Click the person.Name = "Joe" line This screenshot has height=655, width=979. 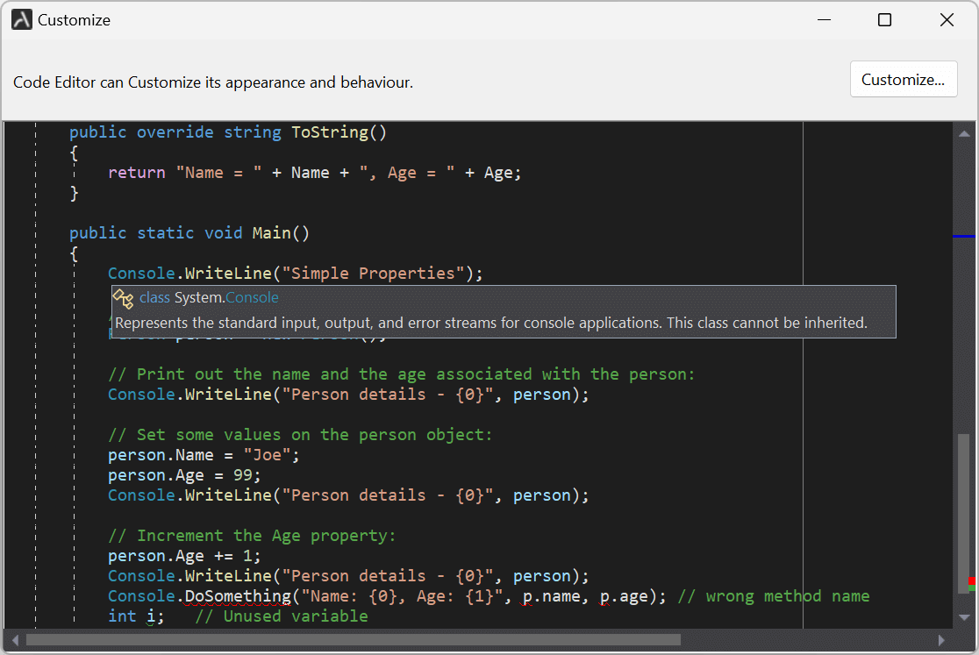tap(204, 455)
